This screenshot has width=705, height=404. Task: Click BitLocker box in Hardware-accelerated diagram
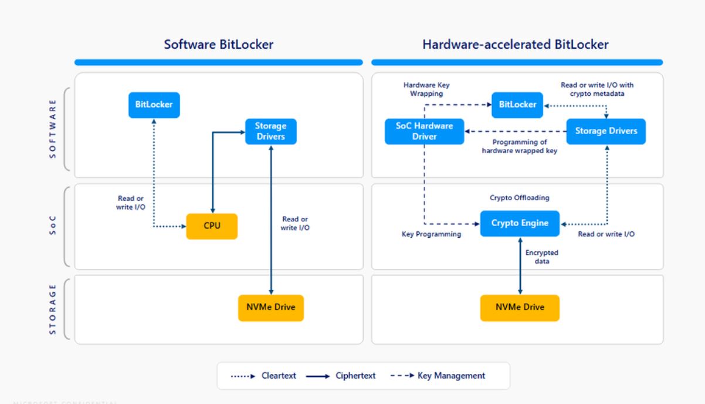coord(517,105)
